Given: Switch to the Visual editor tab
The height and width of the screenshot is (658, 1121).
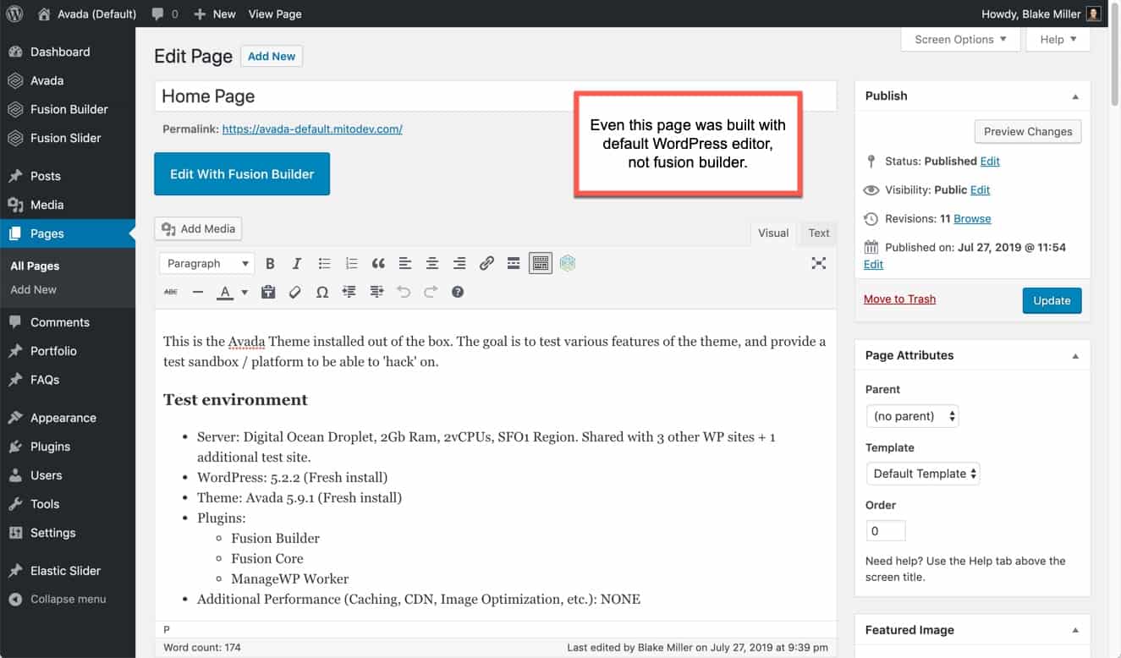Looking at the screenshot, I should tap(773, 233).
